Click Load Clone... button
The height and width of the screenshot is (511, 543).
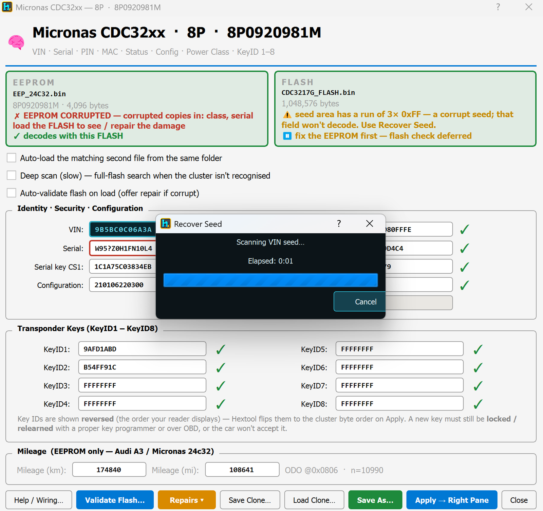(x=314, y=500)
